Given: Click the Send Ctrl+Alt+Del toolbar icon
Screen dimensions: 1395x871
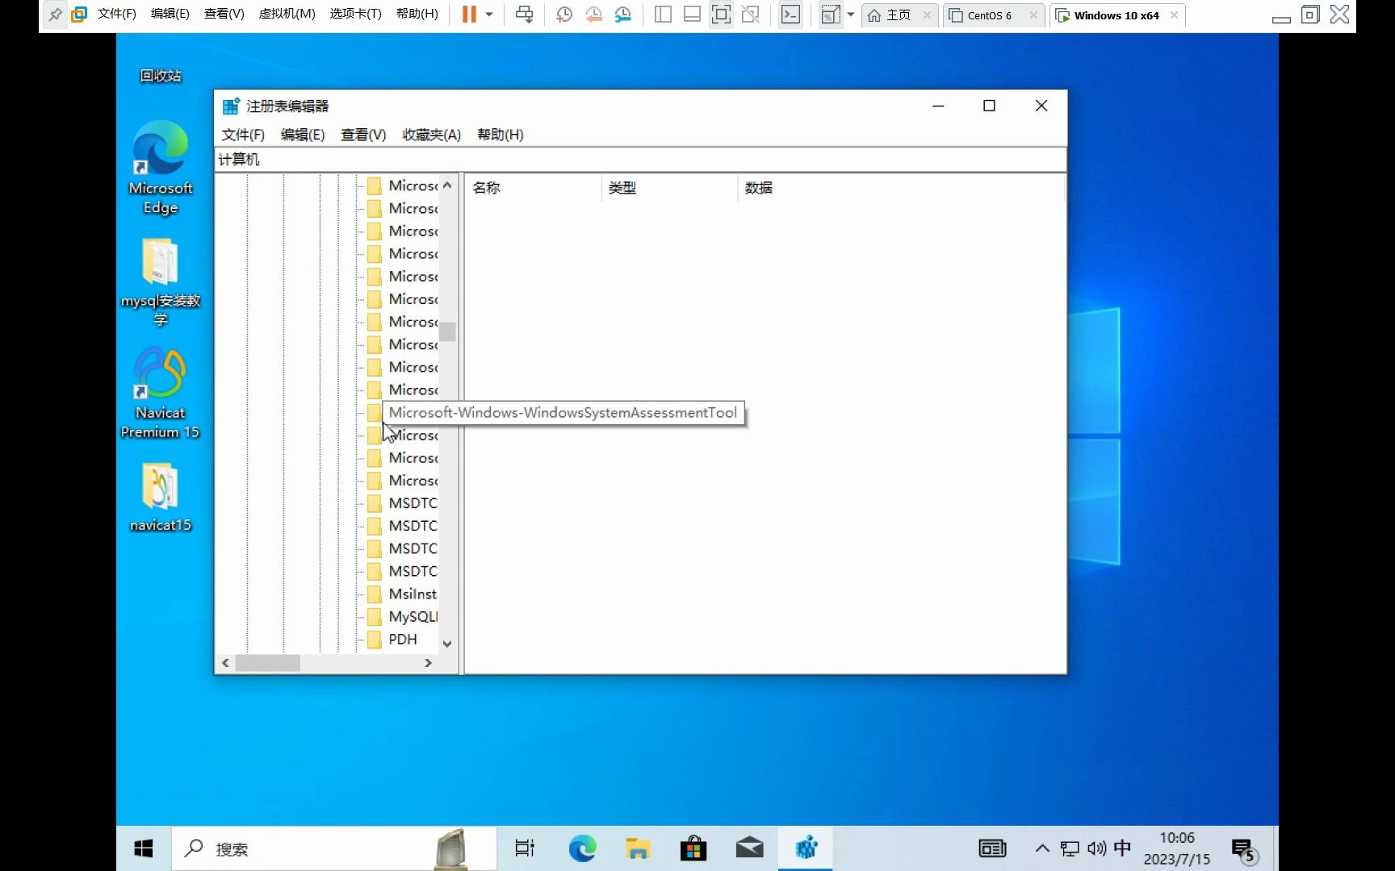Looking at the screenshot, I should click(525, 15).
